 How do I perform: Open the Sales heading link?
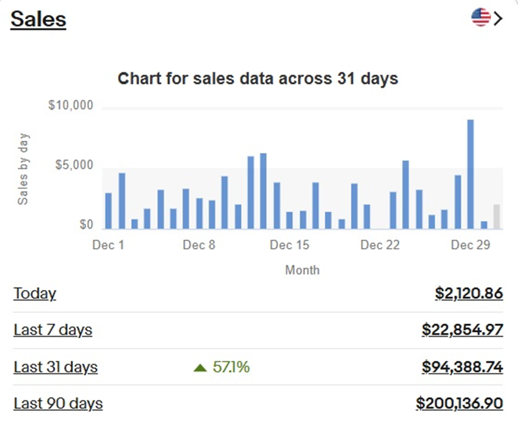click(x=38, y=19)
